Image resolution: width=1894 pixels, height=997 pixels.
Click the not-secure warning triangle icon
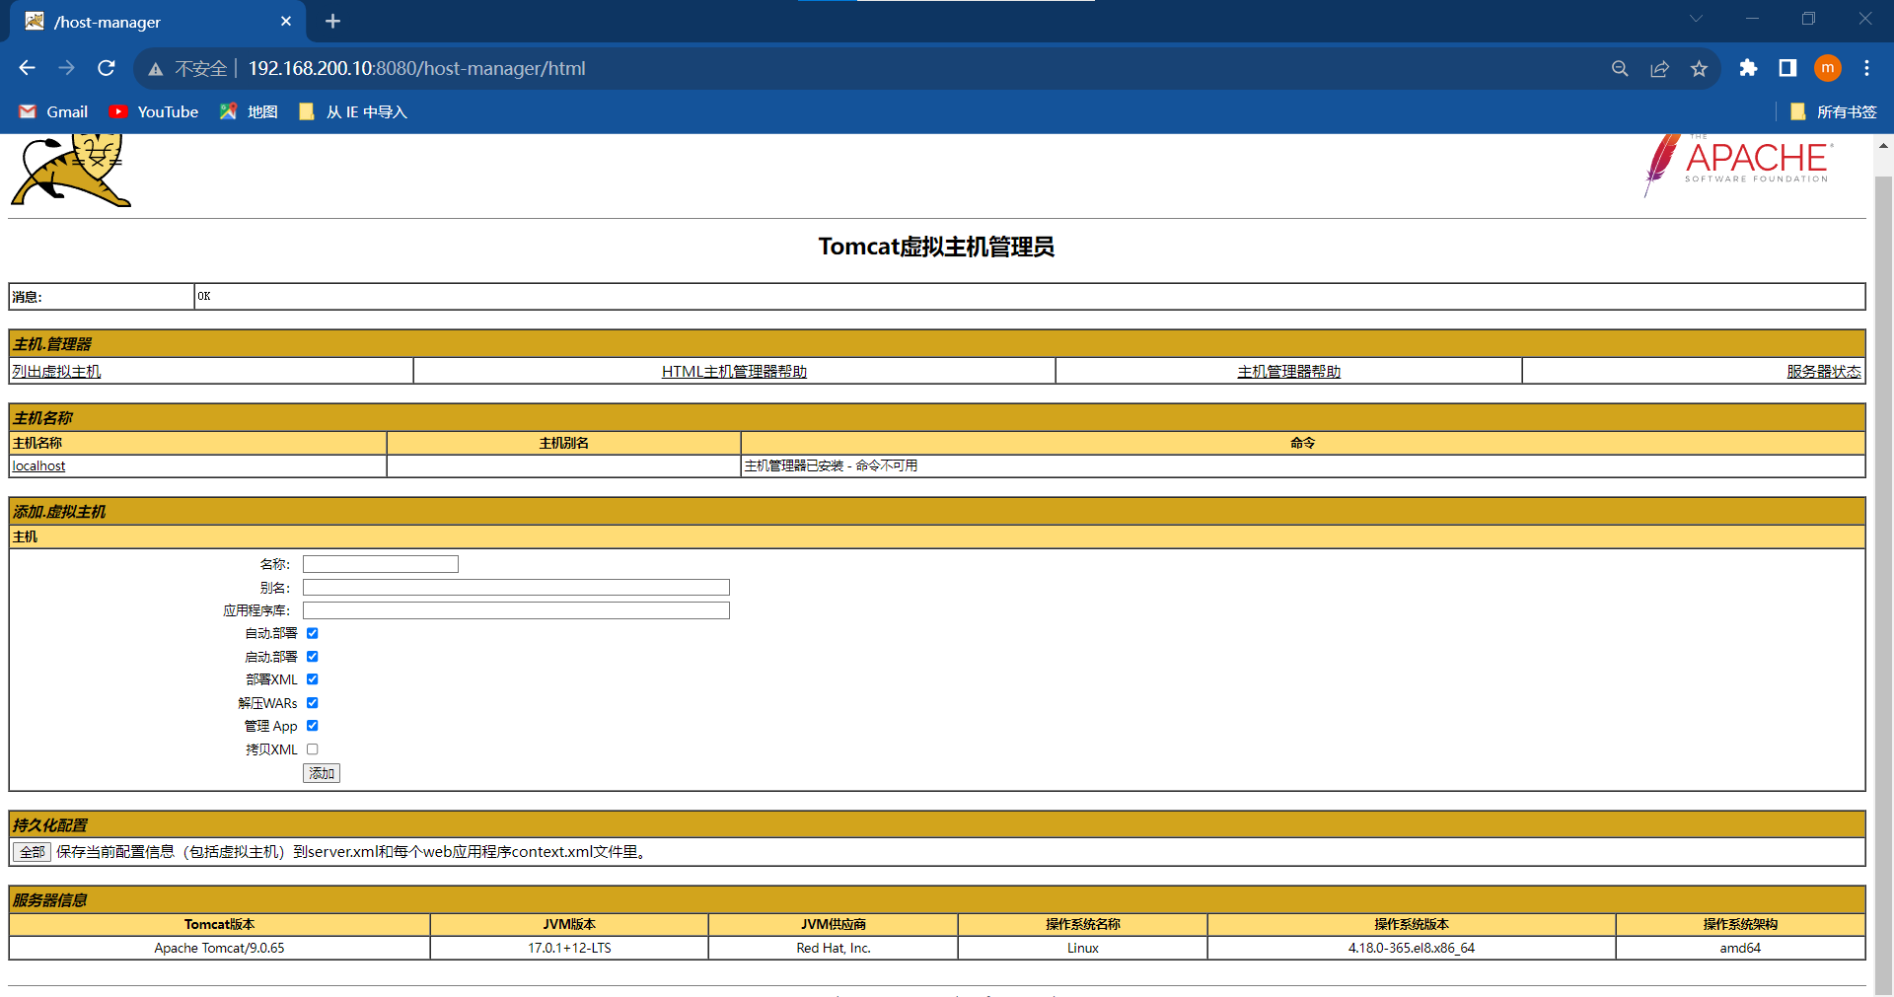pos(156,69)
